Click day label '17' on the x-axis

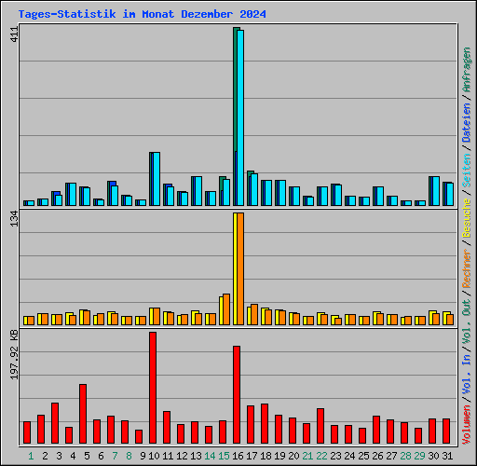[x=252, y=456]
